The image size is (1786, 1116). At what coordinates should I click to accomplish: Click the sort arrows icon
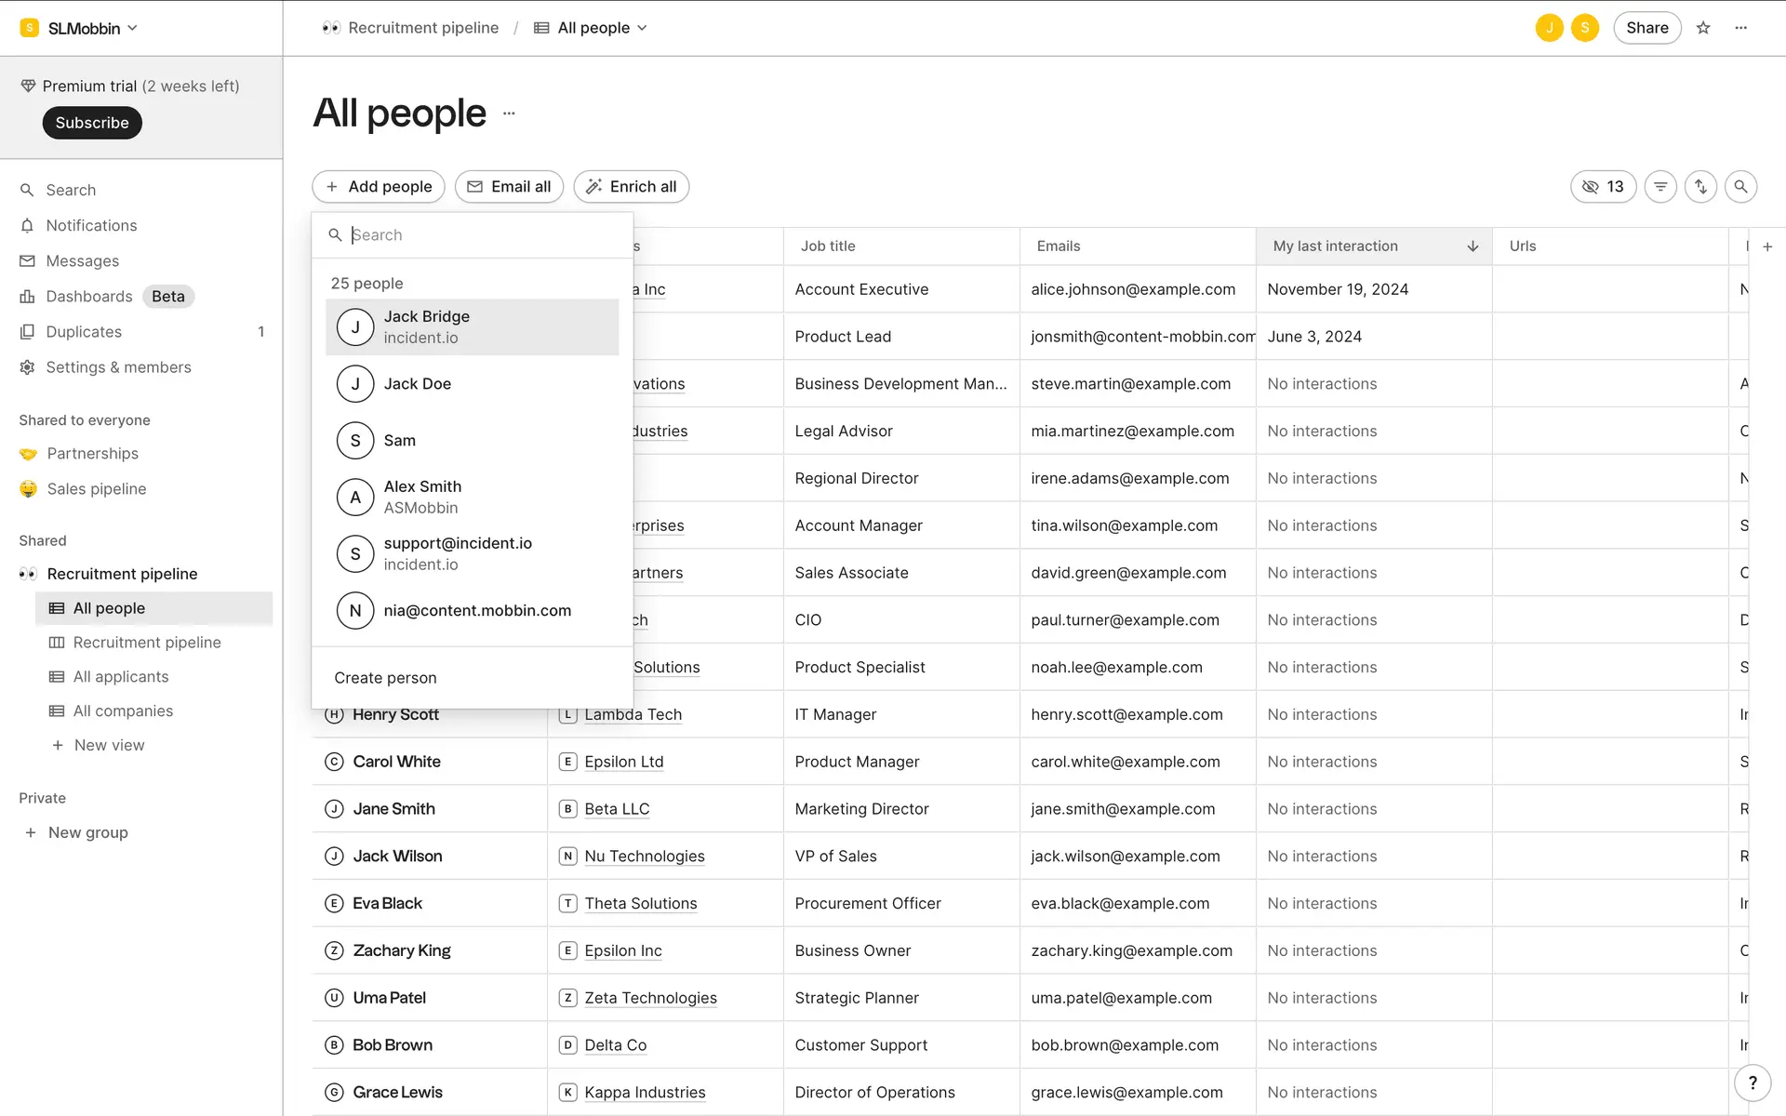tap(1700, 187)
